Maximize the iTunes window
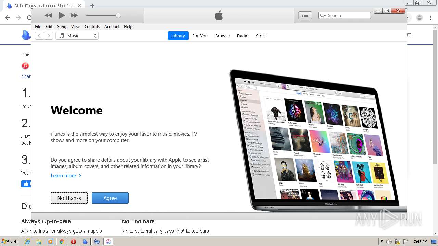The height and width of the screenshot is (246, 438). tap(387, 11)
